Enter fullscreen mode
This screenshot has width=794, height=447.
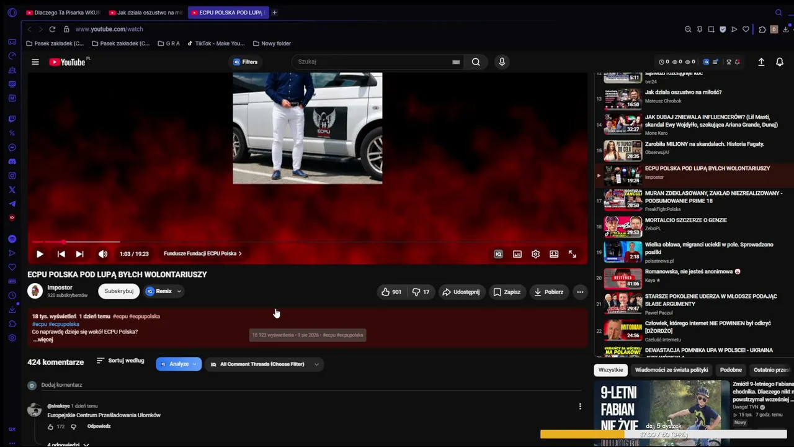point(573,254)
